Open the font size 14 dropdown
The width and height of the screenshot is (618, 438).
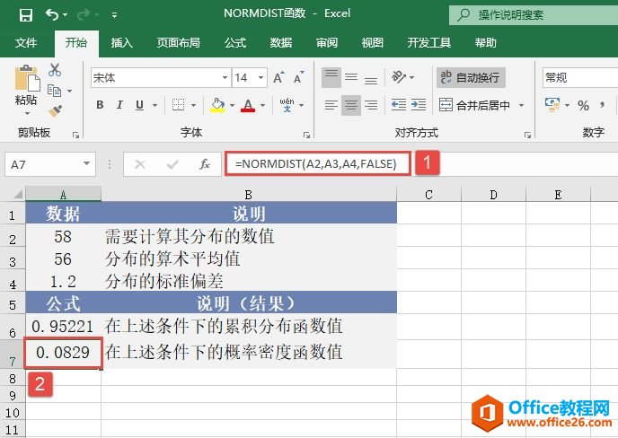(x=260, y=77)
